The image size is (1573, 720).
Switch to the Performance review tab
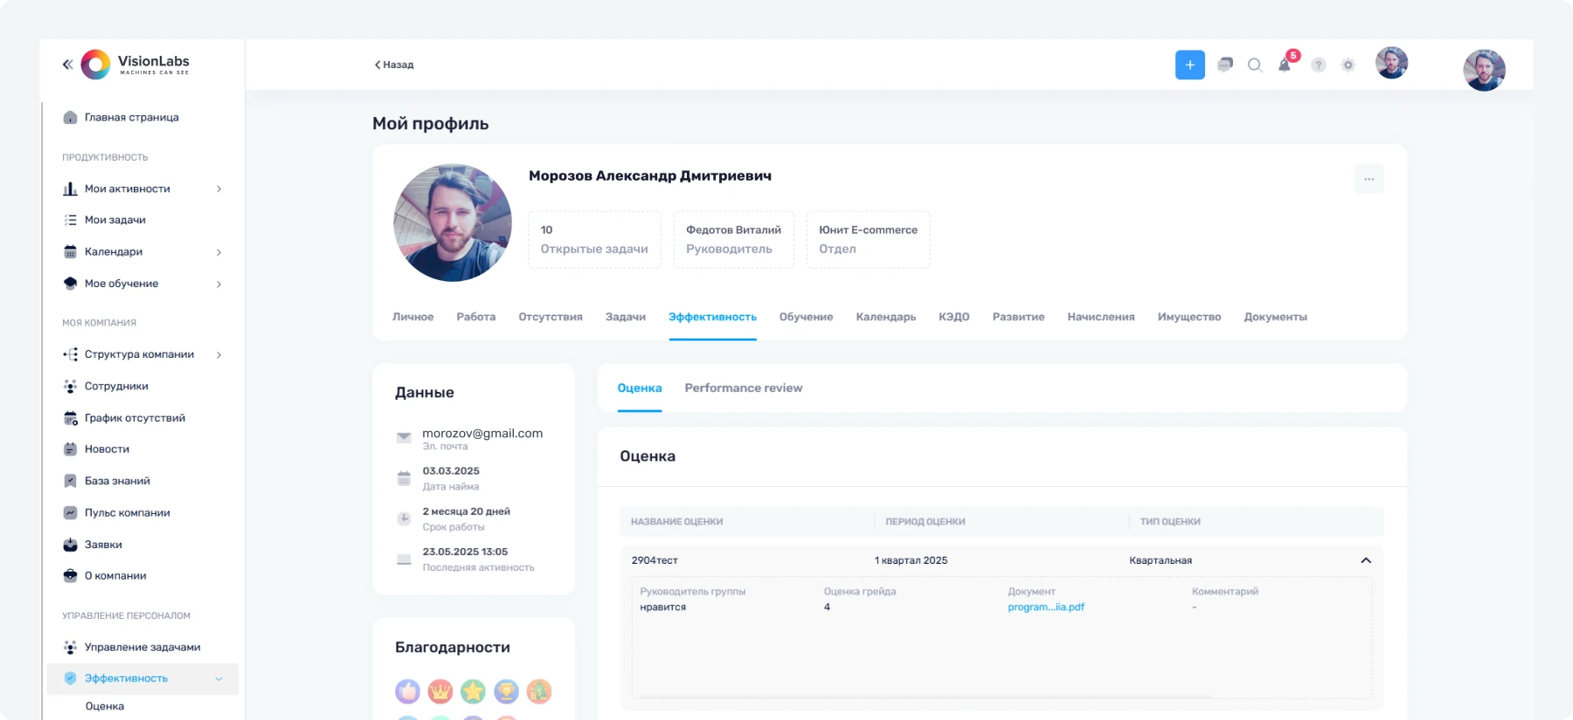743,388
